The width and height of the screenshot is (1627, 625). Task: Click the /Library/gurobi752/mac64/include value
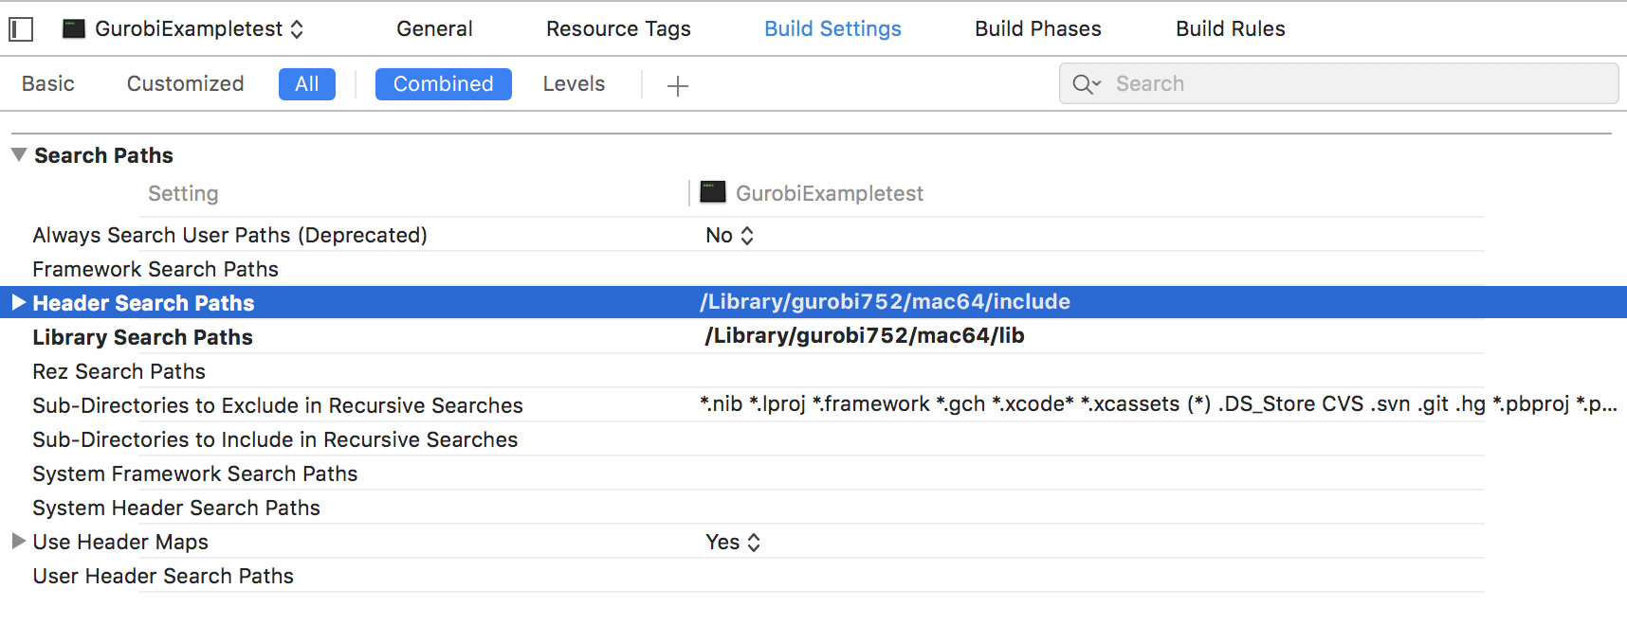[x=885, y=301]
